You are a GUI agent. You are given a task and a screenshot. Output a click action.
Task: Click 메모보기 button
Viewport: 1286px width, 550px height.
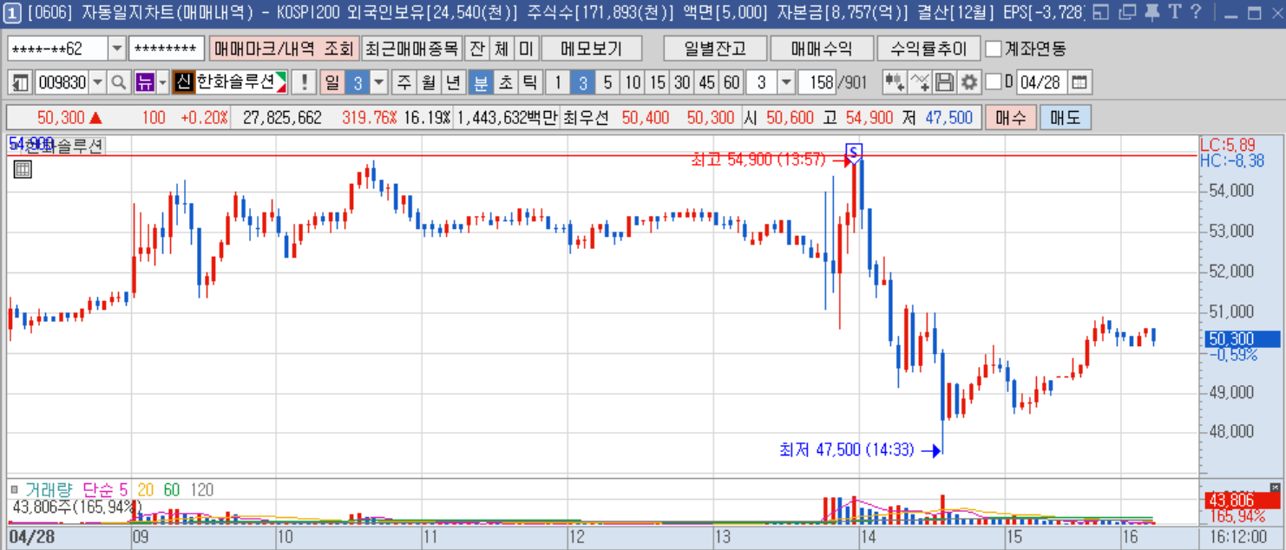point(592,49)
